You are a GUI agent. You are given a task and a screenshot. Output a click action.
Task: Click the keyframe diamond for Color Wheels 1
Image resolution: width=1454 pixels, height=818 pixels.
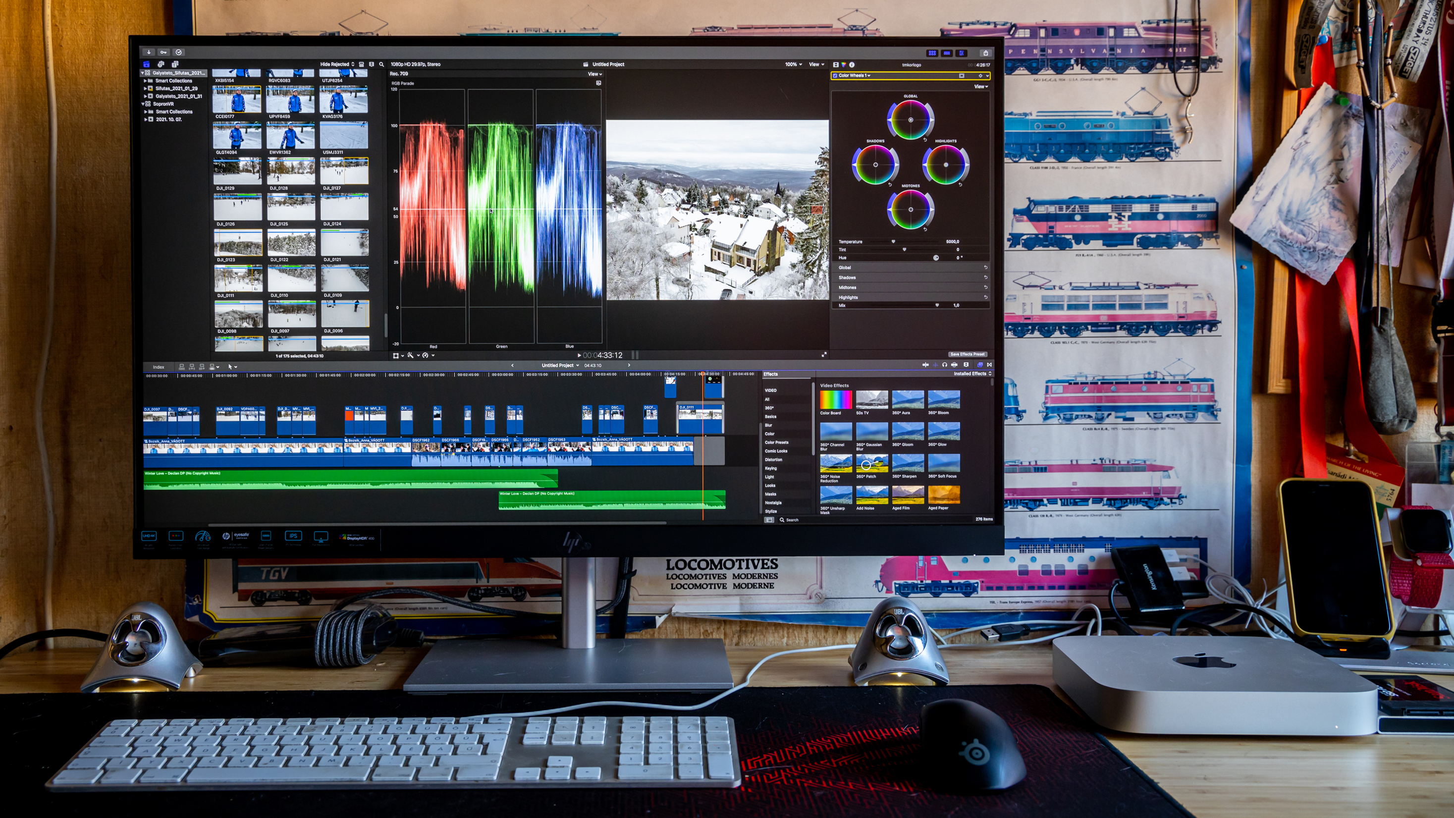(x=980, y=76)
